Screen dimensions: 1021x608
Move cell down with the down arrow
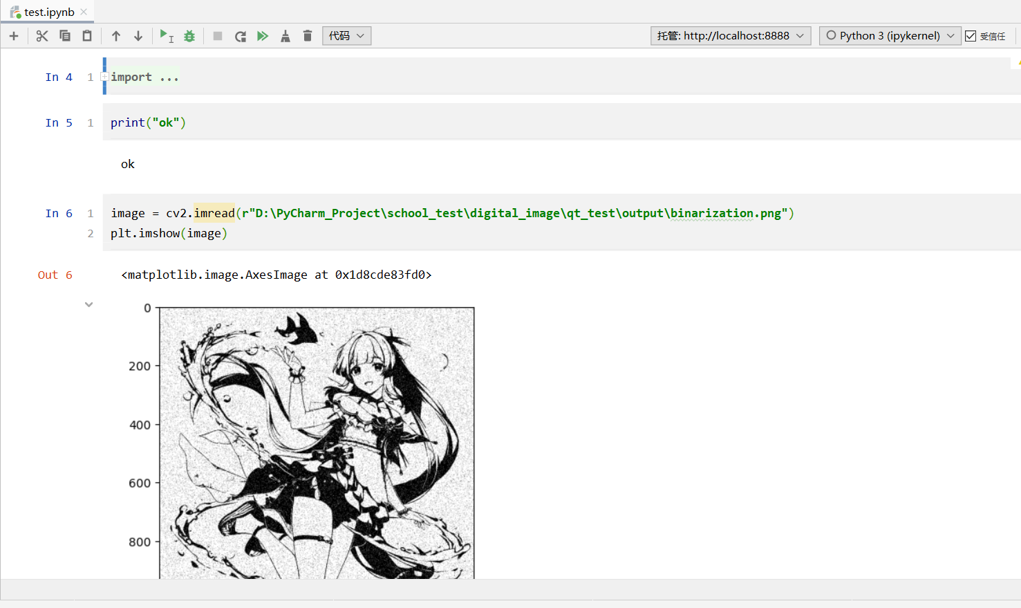(x=138, y=36)
